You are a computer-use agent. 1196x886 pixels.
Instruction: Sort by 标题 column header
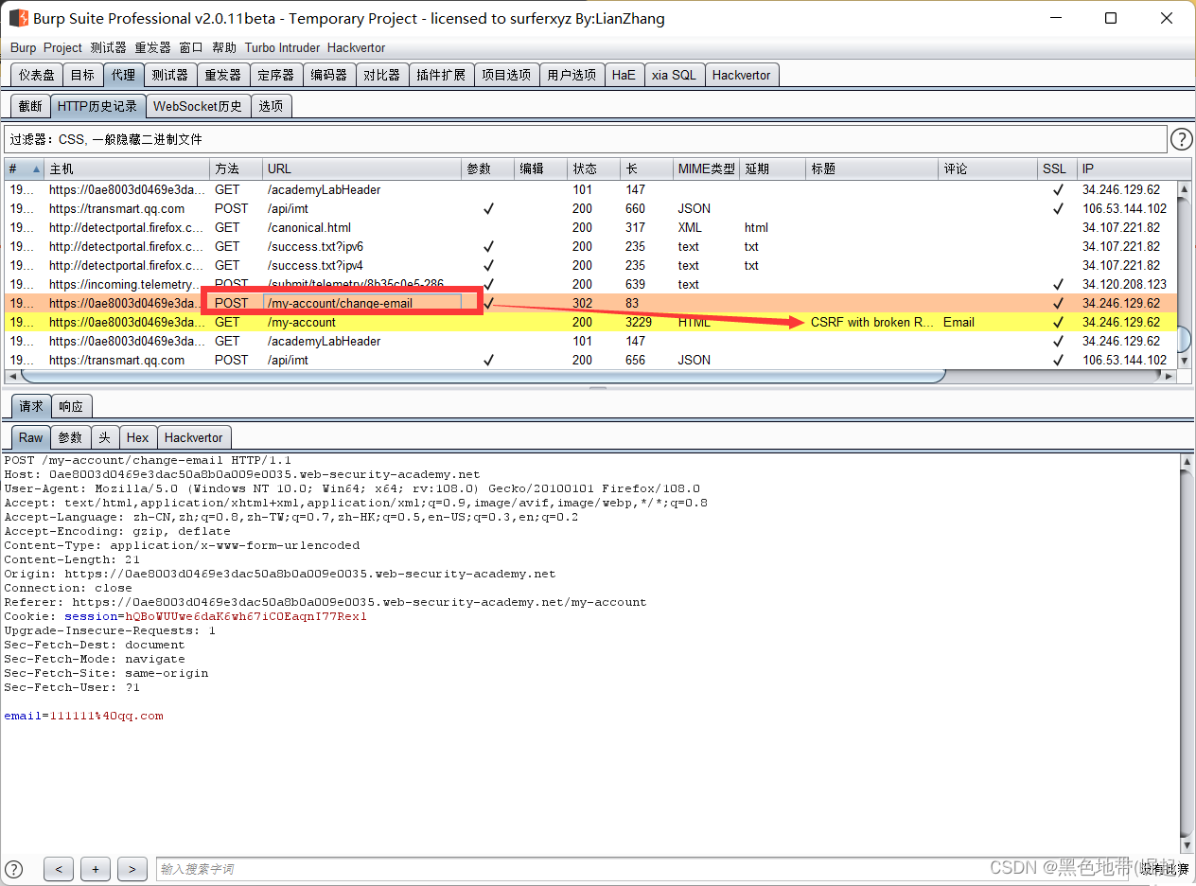point(871,168)
